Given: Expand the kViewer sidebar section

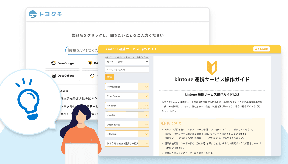Looking at the screenshot, I should (x=146, y=106).
